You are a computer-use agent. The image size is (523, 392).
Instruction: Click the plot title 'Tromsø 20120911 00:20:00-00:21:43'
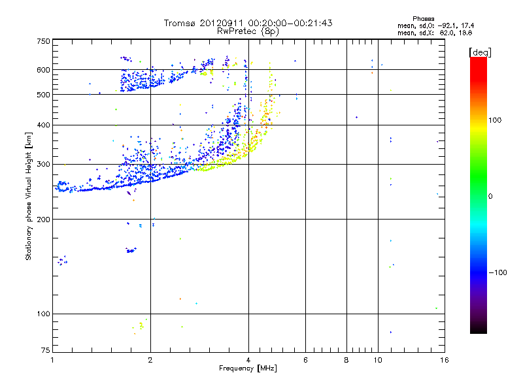pos(248,23)
